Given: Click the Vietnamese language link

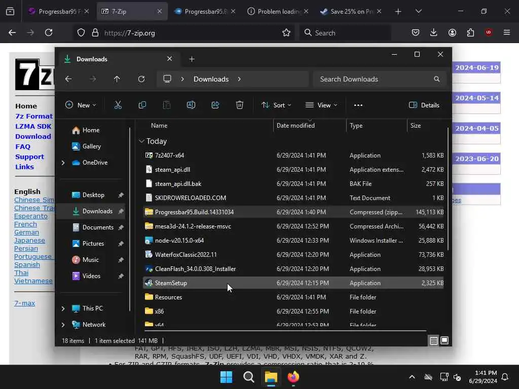Looking at the screenshot, I should pos(33,281).
